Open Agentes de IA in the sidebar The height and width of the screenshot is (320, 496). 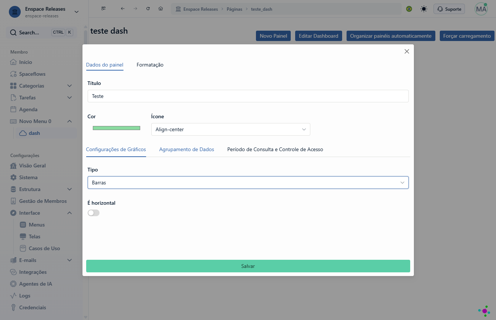pyautogui.click(x=41, y=284)
